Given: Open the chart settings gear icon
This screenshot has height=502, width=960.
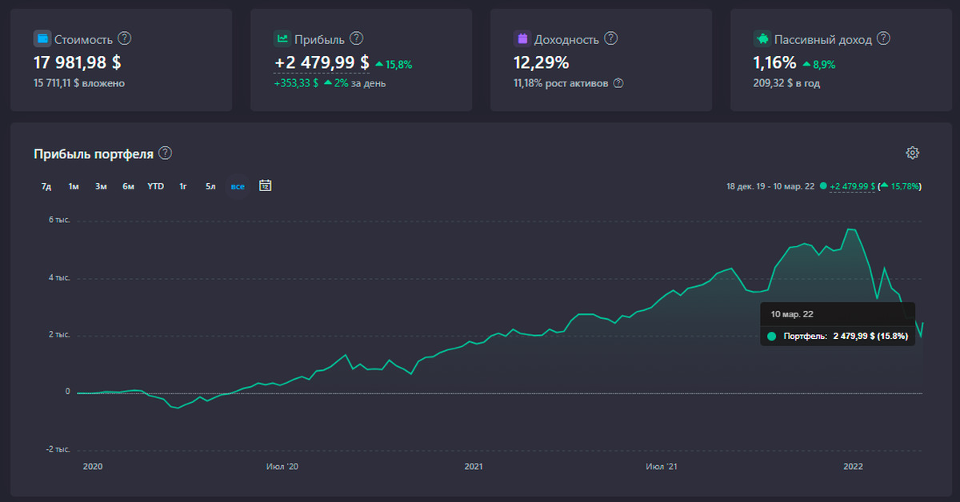Looking at the screenshot, I should [912, 153].
